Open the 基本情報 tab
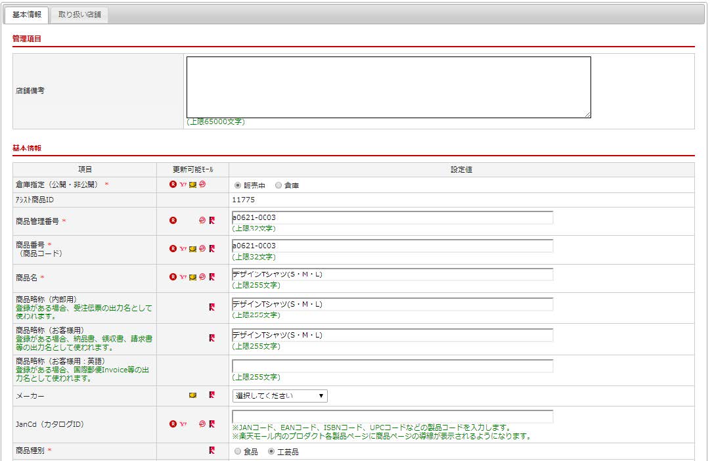 (x=27, y=14)
